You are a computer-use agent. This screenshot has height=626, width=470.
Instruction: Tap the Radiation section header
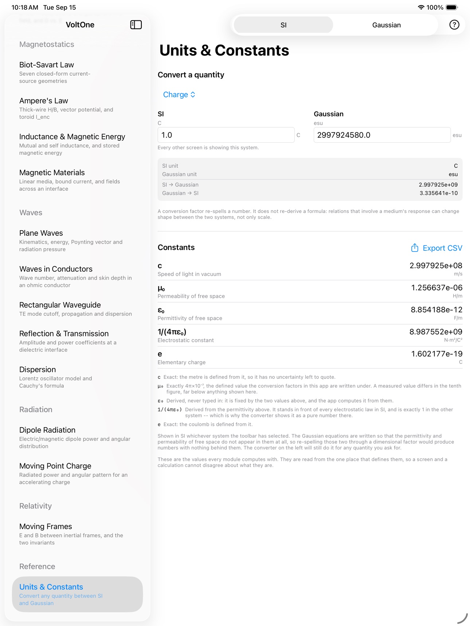(36, 410)
